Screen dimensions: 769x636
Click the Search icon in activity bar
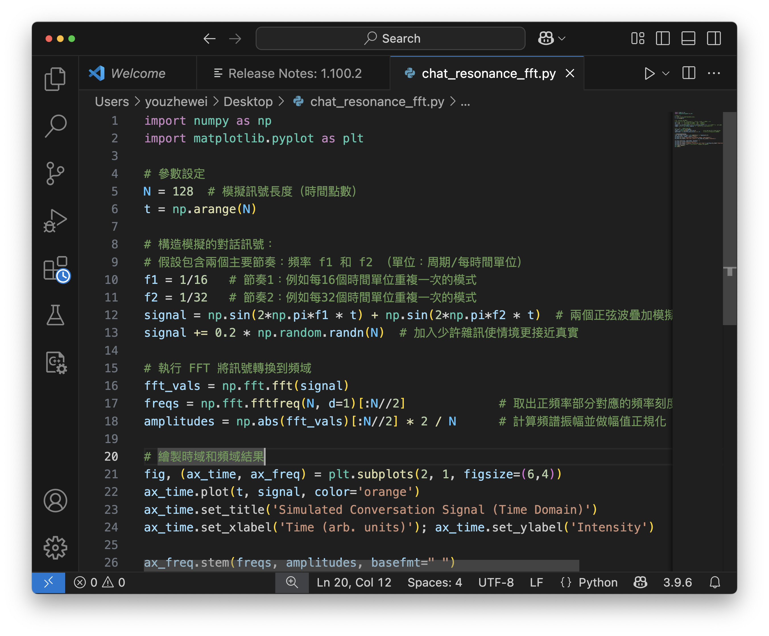point(55,126)
